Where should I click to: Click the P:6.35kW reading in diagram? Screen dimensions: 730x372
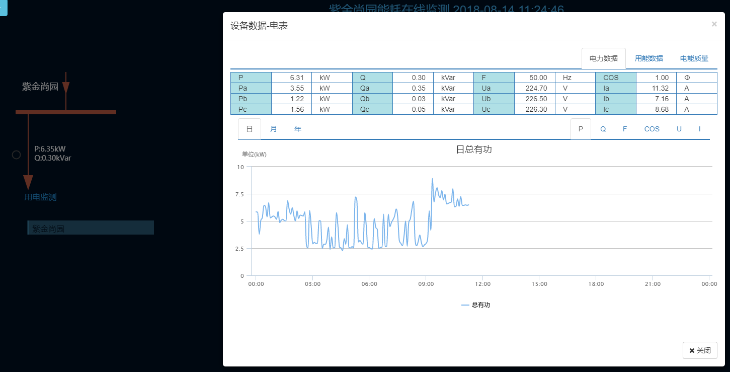click(50, 149)
